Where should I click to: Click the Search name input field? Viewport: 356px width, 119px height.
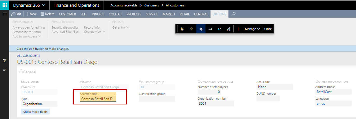[98, 99]
